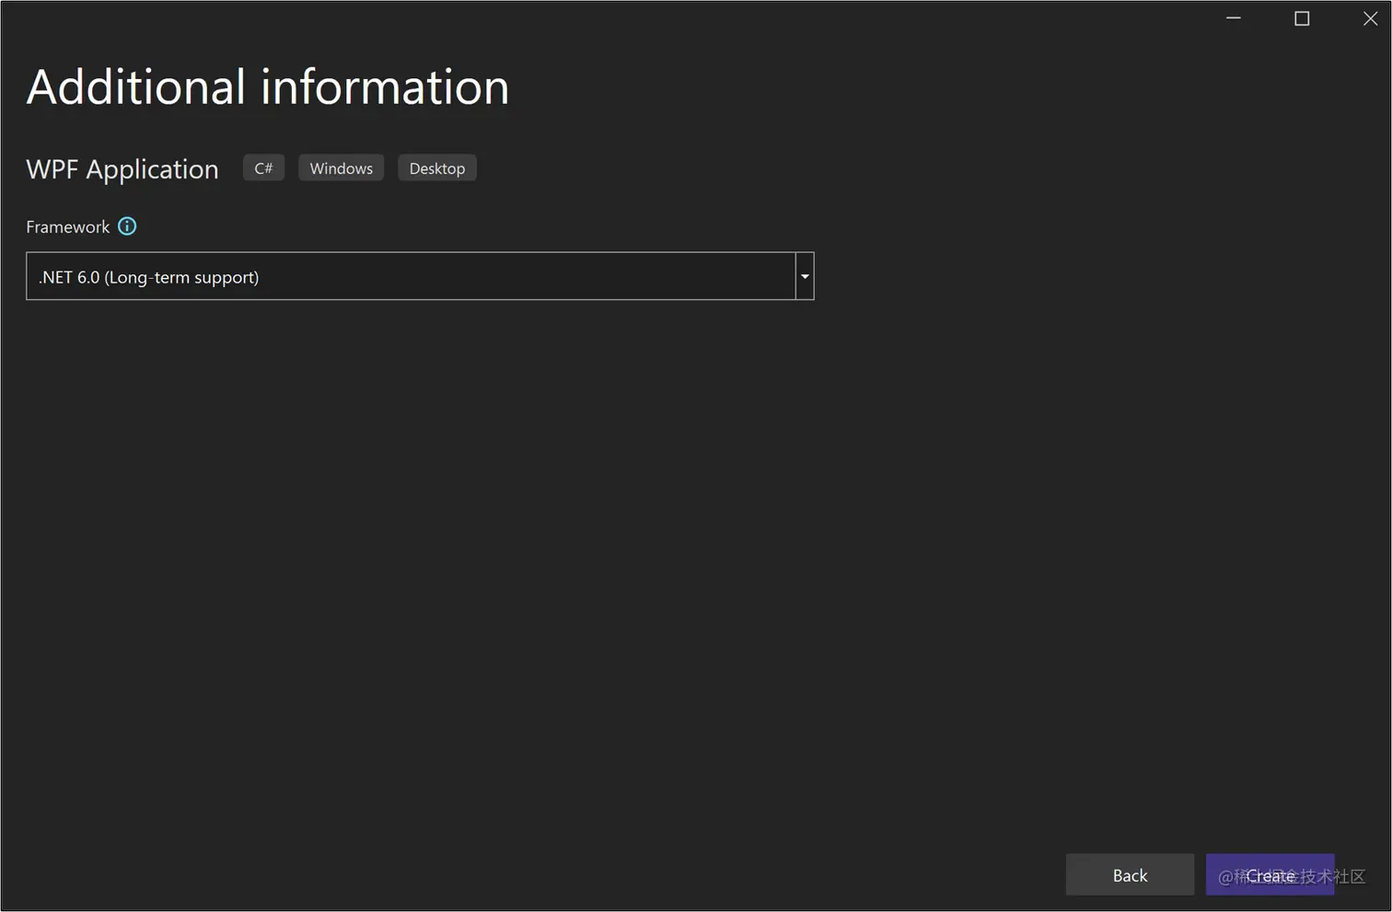Click the Desktop tag
The image size is (1392, 912).
pos(437,168)
